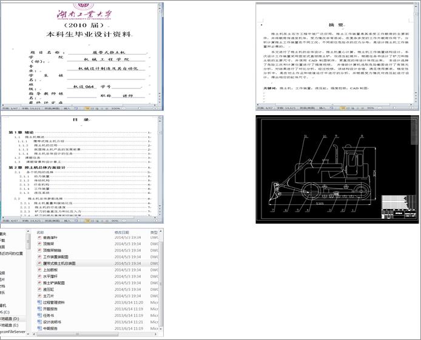Click 90% zoom level in 目录 window

(115, 221)
